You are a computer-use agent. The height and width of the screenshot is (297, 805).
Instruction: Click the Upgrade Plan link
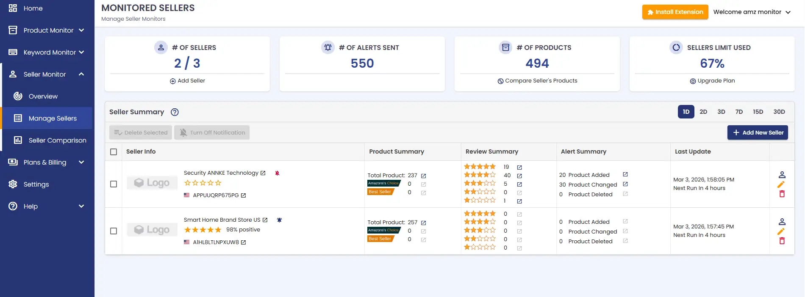712,81
